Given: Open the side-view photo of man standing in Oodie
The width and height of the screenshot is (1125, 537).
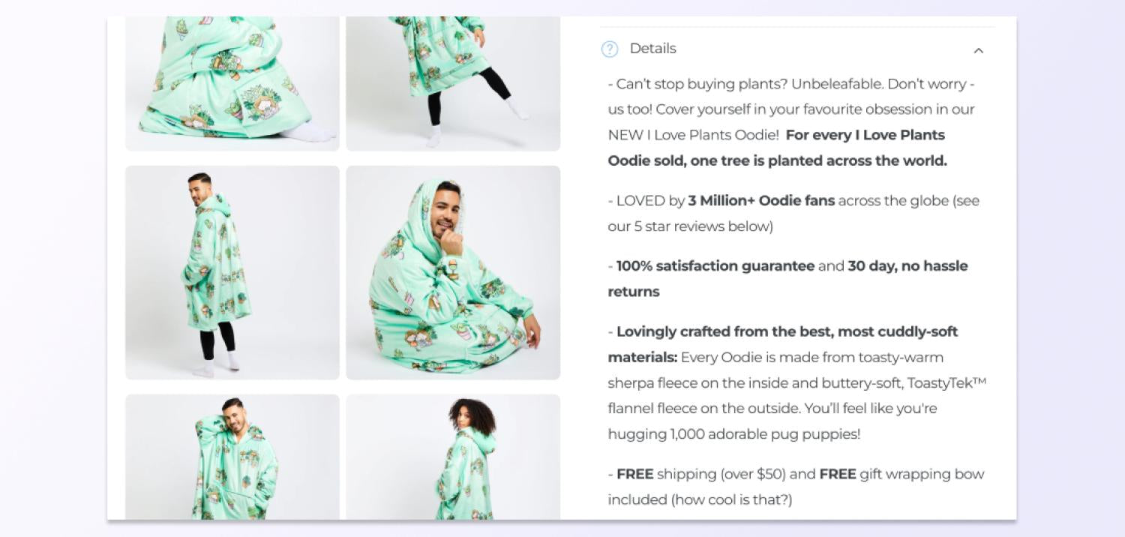Looking at the screenshot, I should click(x=232, y=272).
